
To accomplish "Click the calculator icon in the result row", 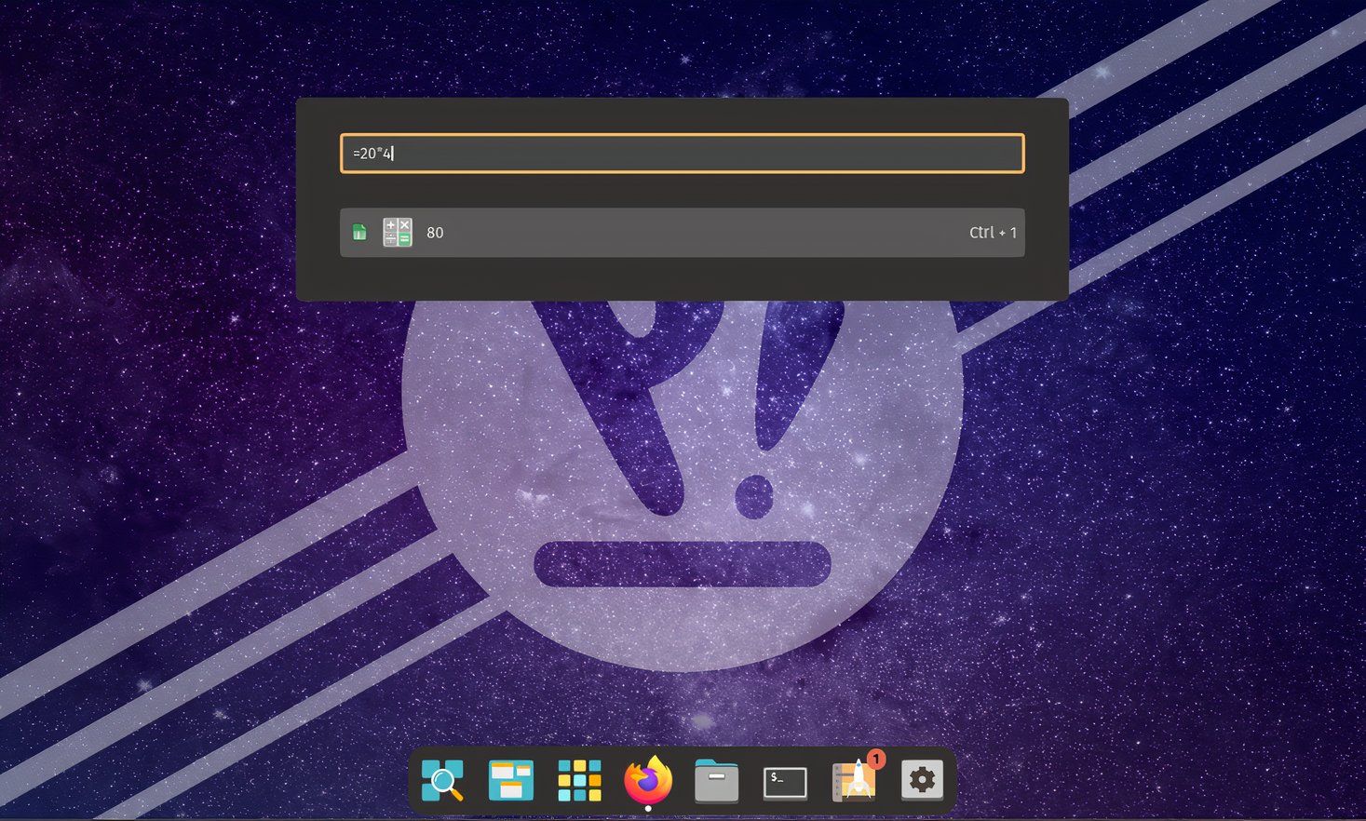I will coord(398,233).
